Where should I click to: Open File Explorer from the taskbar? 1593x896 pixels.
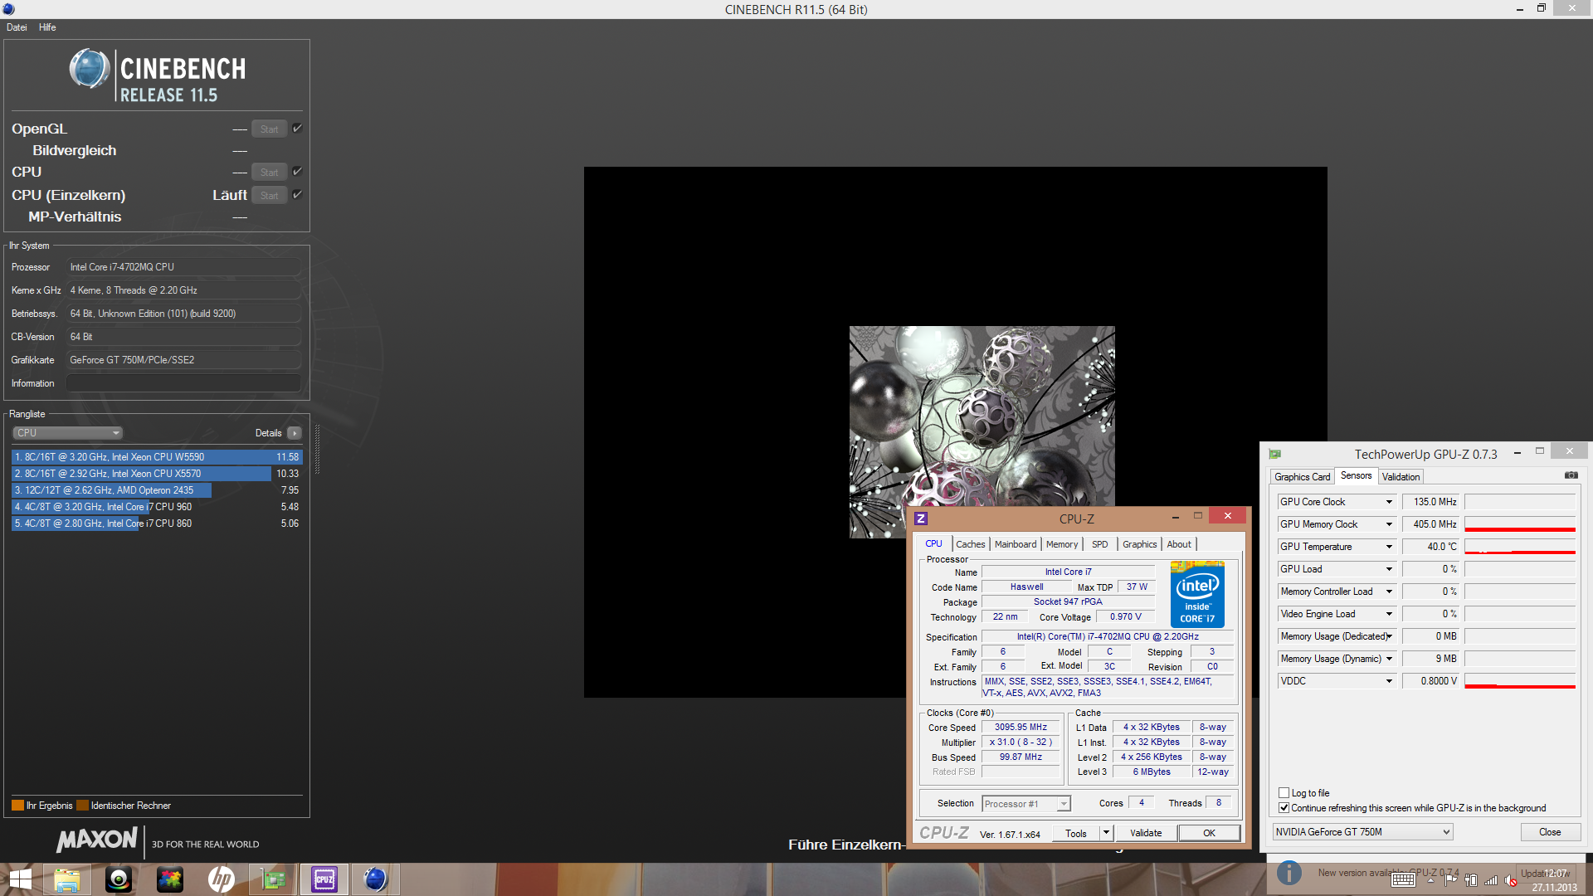66,879
